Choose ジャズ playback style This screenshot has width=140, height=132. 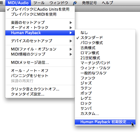pos(105,83)
